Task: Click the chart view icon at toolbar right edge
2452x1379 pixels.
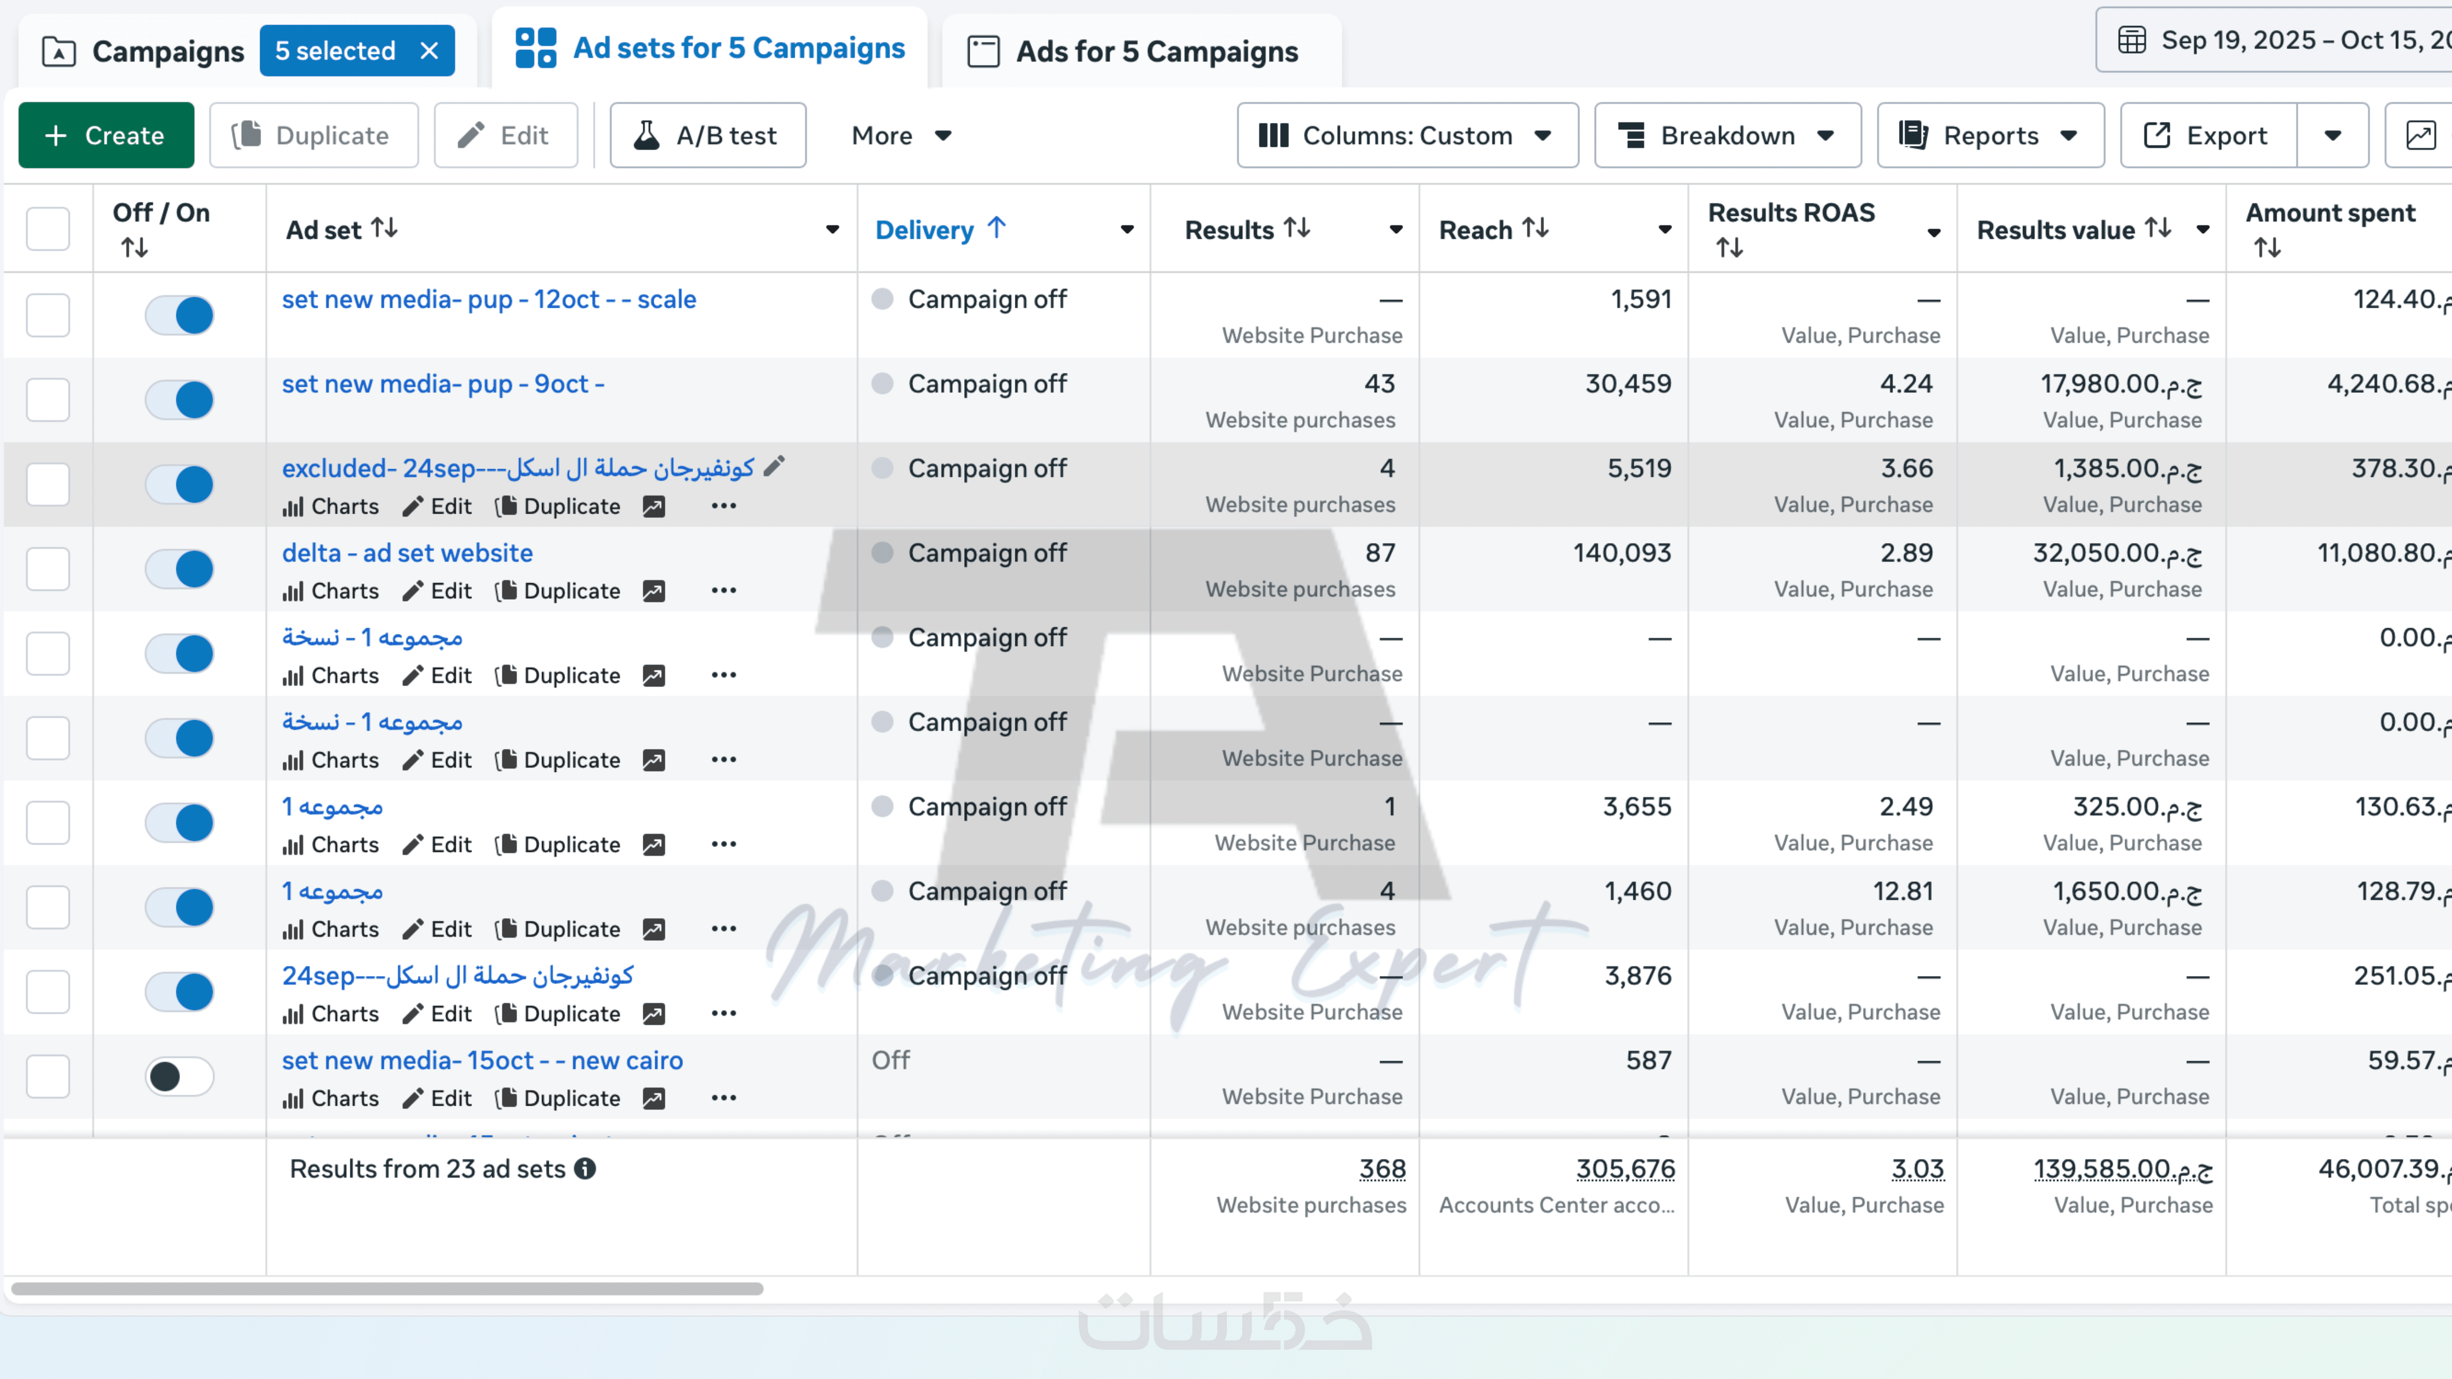Action: point(2420,135)
